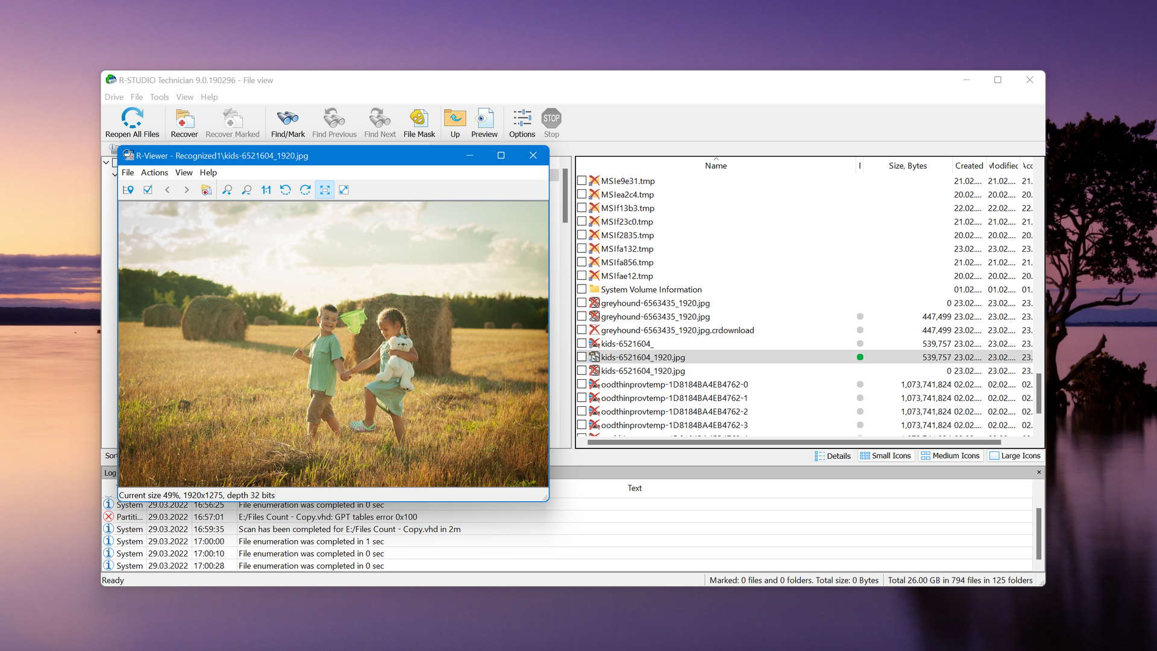
Task: Sort file list by Size, Bytes column
Action: (907, 165)
